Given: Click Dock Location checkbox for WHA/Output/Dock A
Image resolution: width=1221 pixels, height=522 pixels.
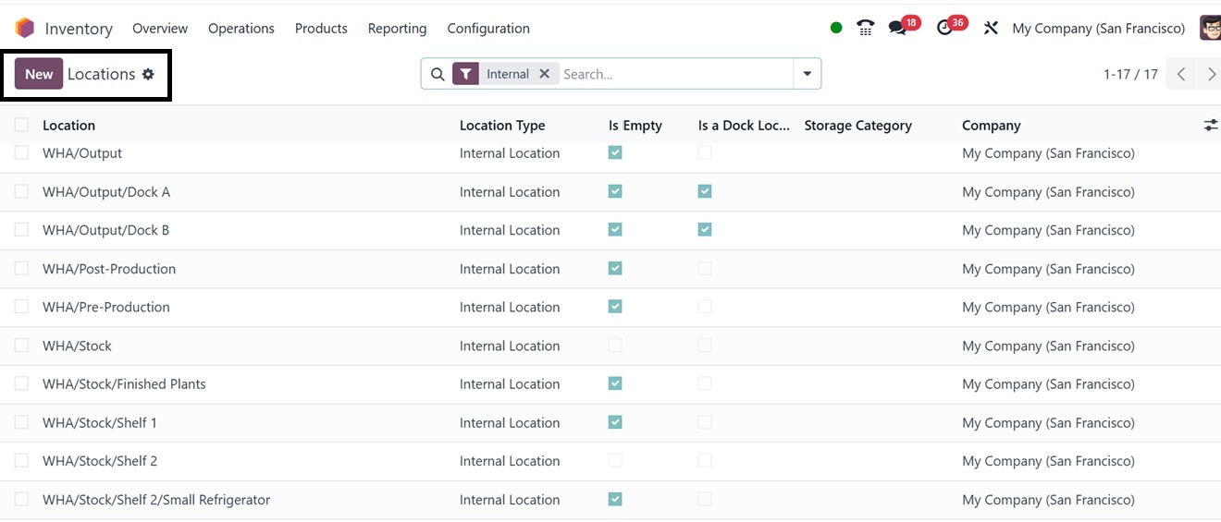Looking at the screenshot, I should coord(705,191).
